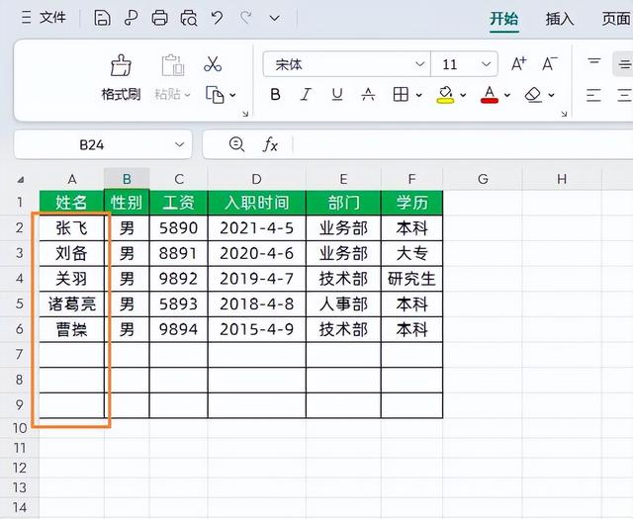Click the cell with 2021-4-5
The image size is (633, 519).
point(257,228)
